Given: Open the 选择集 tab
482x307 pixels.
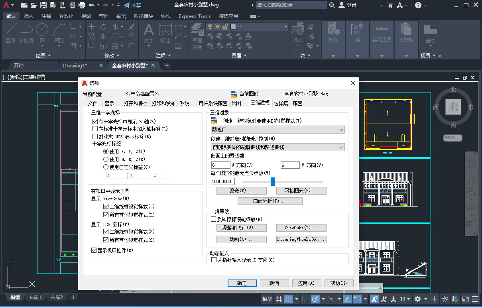Looking at the screenshot, I should coord(281,103).
